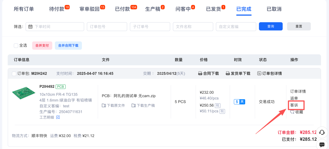The image size is (329, 149).
Task: Click the 发货单下载 shipping slip icon
Action: (228, 73)
